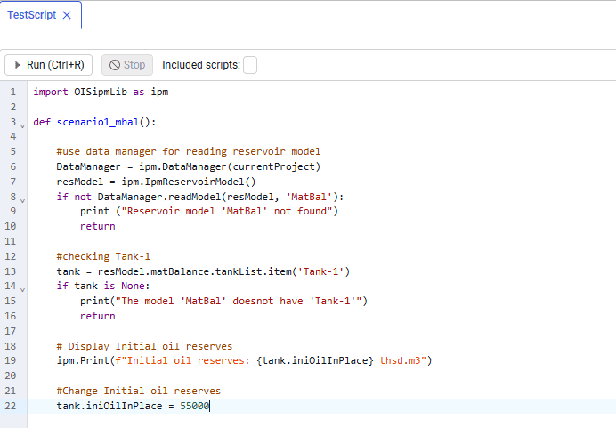Place cursor on 'resModel = ipm.IpmReservoirModel()' line
This screenshot has height=428, width=616.
tap(156, 182)
